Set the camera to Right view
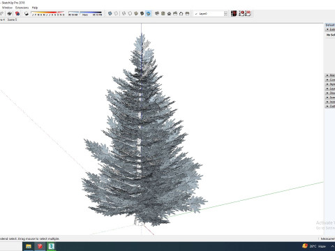 [x=175, y=13]
